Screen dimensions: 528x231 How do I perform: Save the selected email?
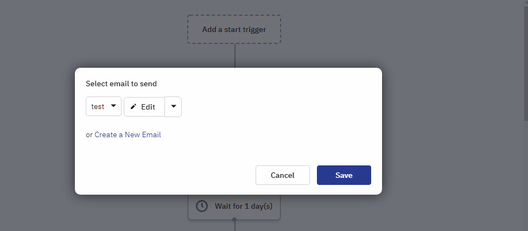pyautogui.click(x=344, y=175)
